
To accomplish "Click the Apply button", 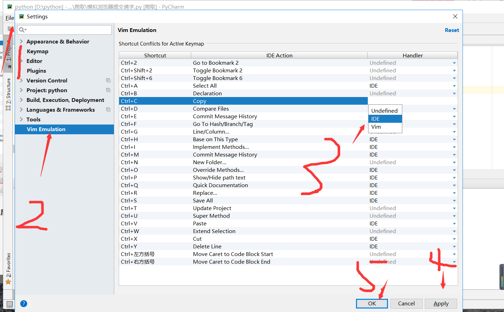I will 441,303.
